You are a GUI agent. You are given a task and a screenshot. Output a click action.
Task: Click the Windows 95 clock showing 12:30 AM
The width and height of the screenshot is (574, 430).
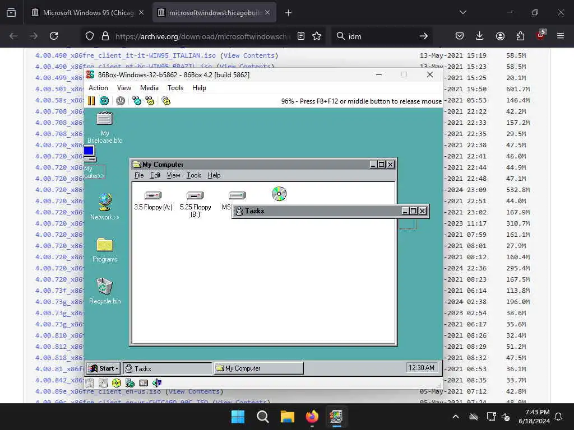tap(422, 367)
